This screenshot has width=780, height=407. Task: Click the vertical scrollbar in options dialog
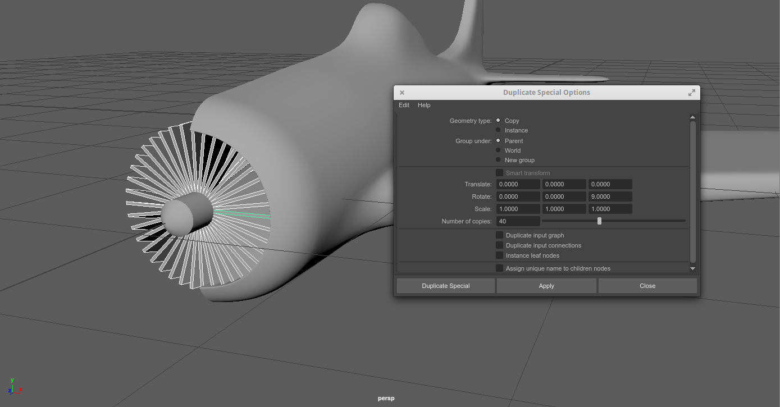(x=692, y=191)
